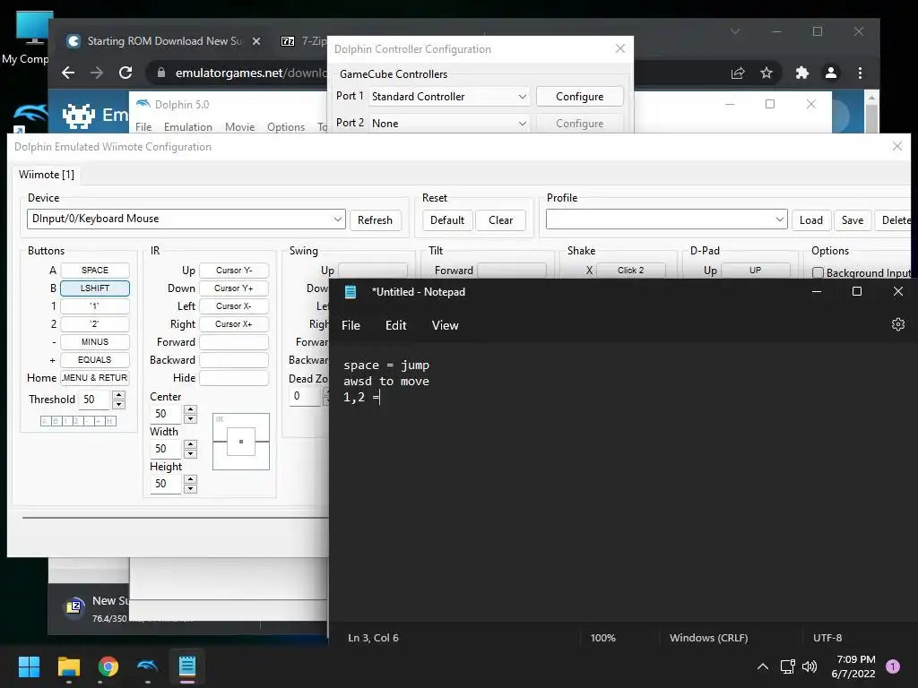
Task: Open Port 1 Standard Controller dropdown
Action: click(448, 97)
